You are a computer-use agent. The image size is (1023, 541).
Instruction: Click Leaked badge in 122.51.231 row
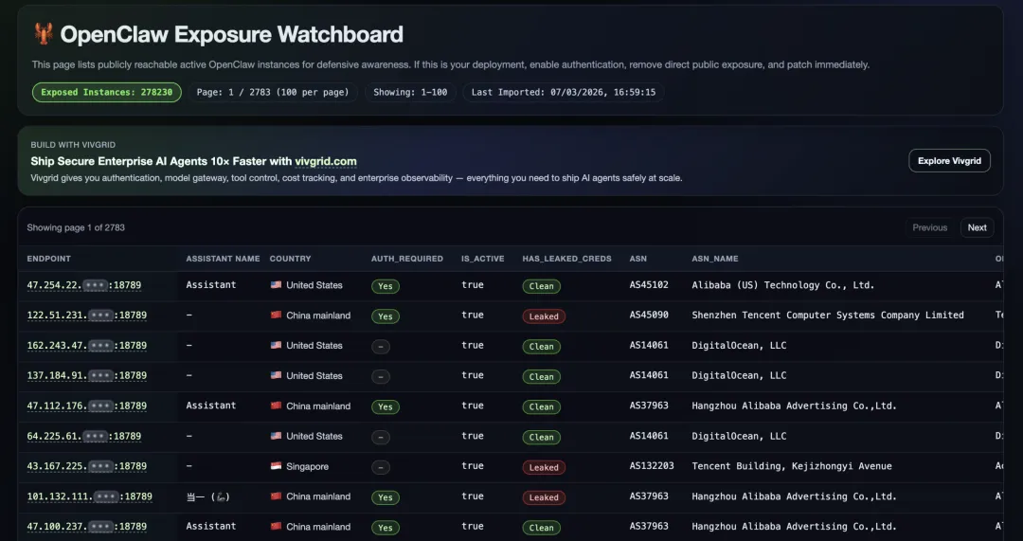544,316
